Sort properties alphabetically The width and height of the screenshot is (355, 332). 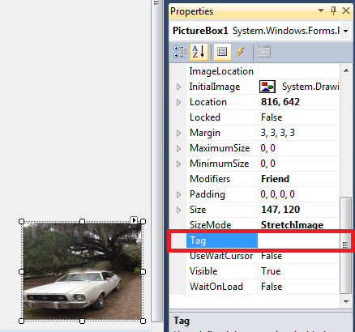pos(199,52)
